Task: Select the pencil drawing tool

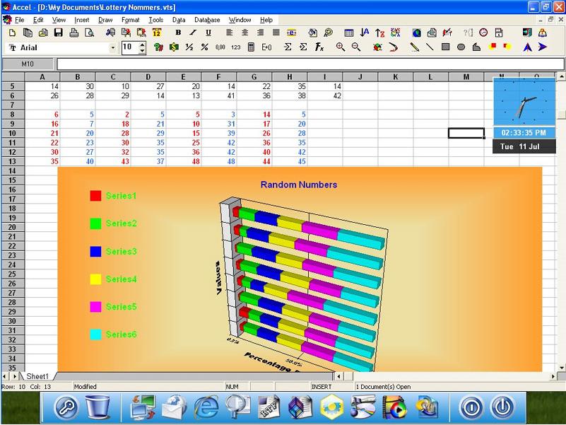Action: point(414,47)
